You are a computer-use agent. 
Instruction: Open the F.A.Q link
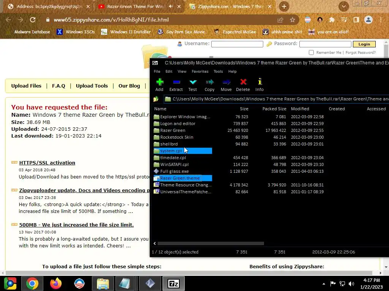(59, 86)
